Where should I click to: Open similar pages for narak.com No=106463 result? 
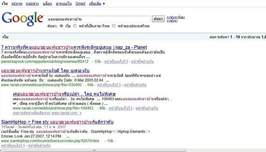pos(147,108)
